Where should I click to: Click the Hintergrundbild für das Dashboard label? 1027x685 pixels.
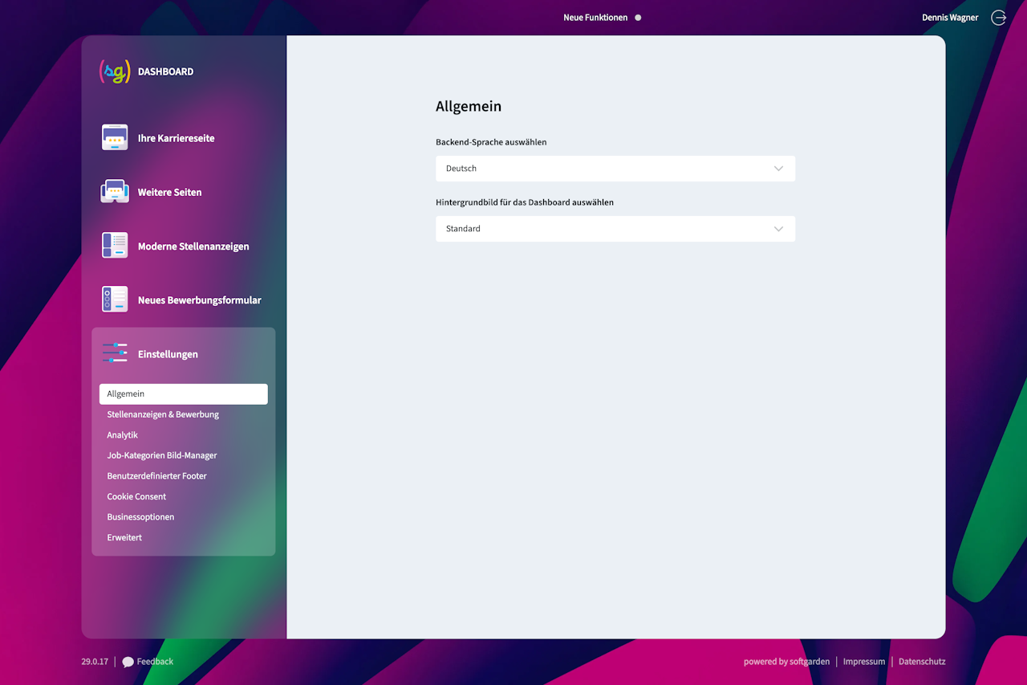coord(525,202)
